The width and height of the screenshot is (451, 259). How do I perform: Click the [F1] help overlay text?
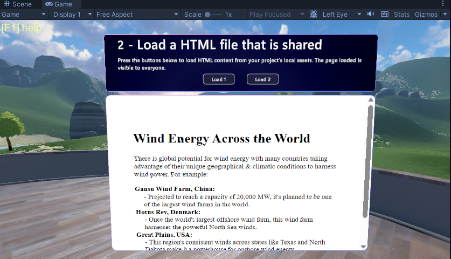pos(22,28)
